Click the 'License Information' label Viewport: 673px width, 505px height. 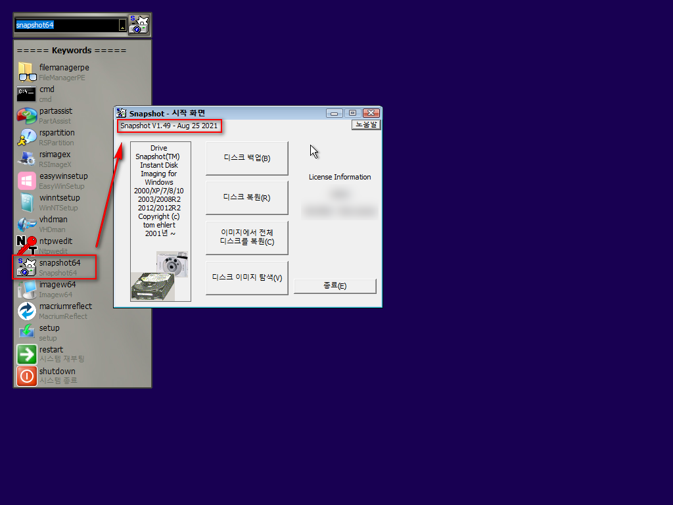coord(340,177)
